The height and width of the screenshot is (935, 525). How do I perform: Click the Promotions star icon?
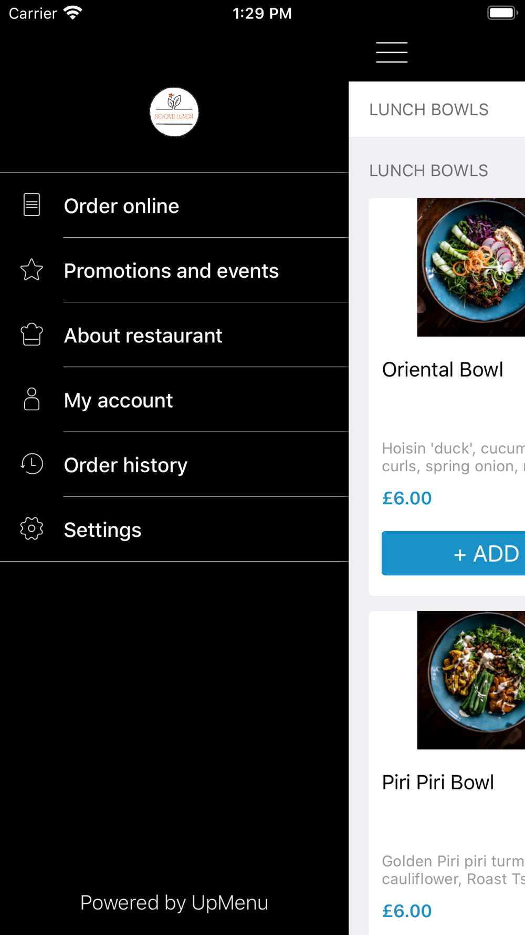[31, 270]
